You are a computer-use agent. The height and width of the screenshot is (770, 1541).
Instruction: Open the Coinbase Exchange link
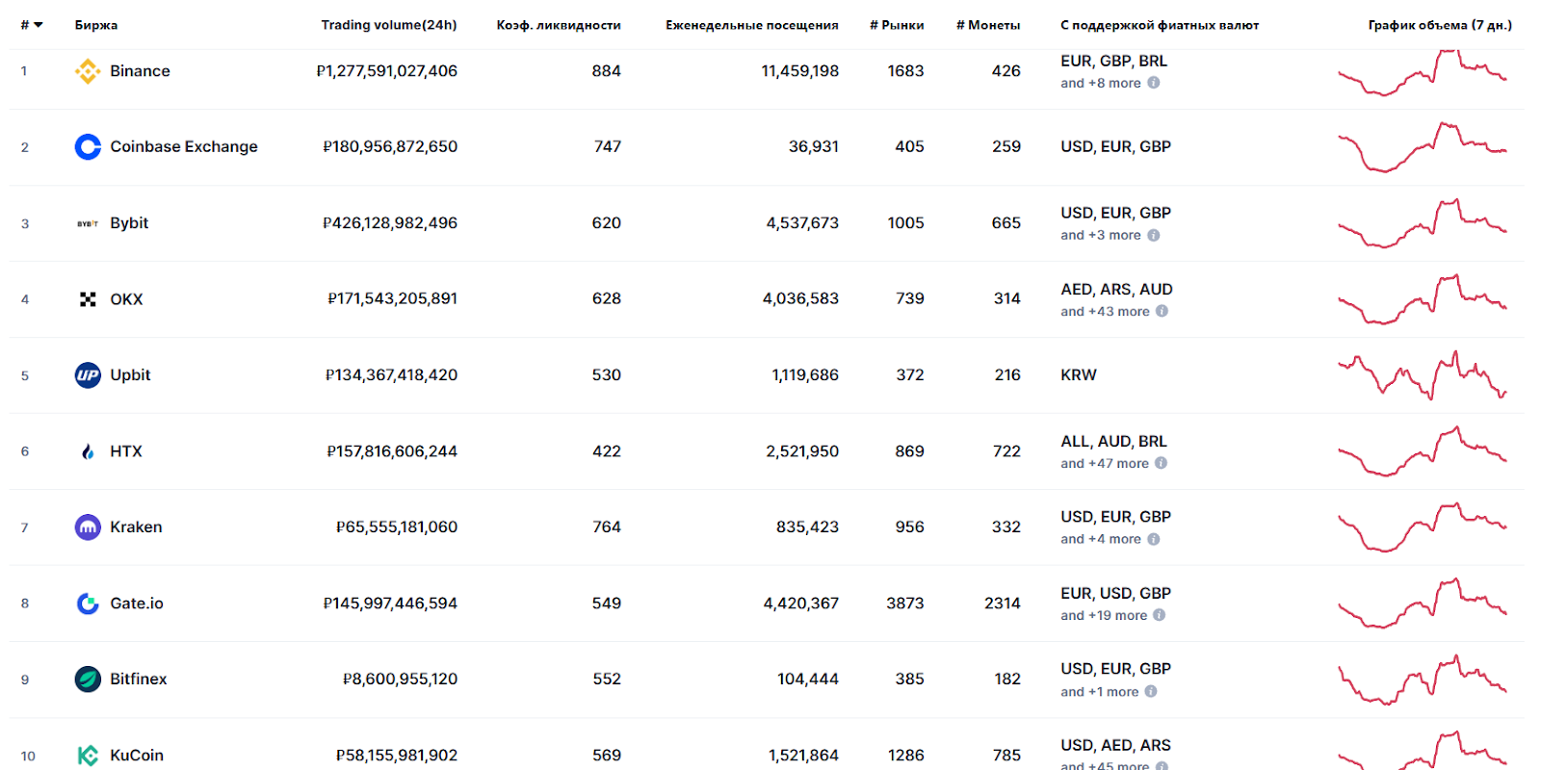184,147
